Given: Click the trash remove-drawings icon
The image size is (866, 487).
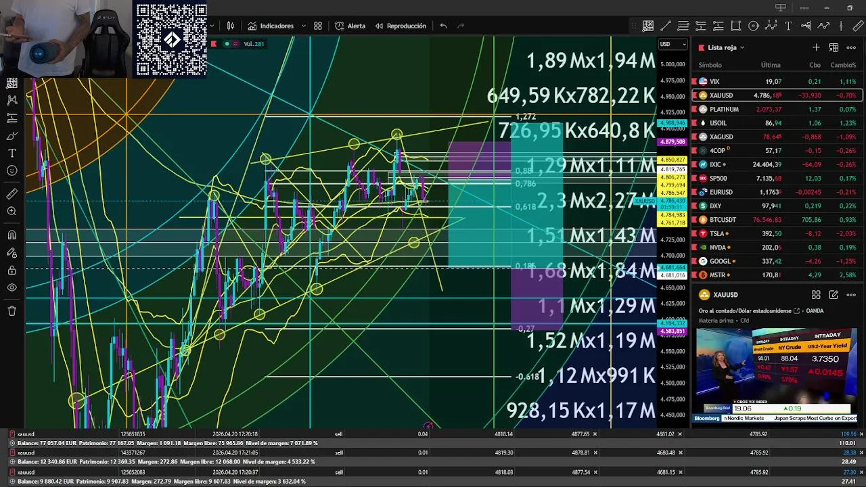Looking at the screenshot, I should tap(12, 311).
